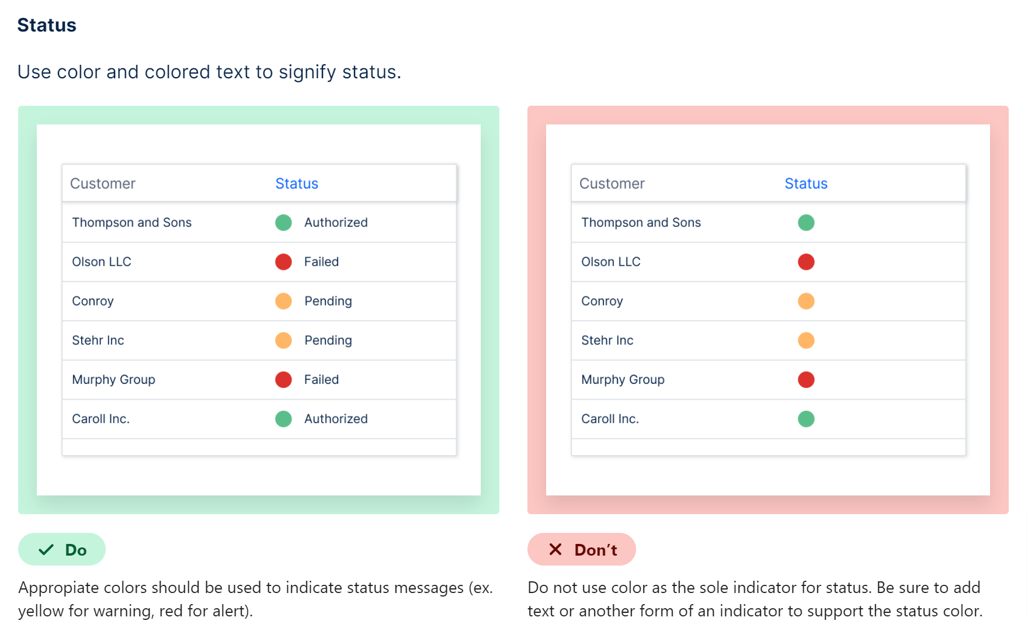This screenshot has height=638, width=1028.
Task: Click Thompson and Sons name in Don't table
Action: [641, 223]
